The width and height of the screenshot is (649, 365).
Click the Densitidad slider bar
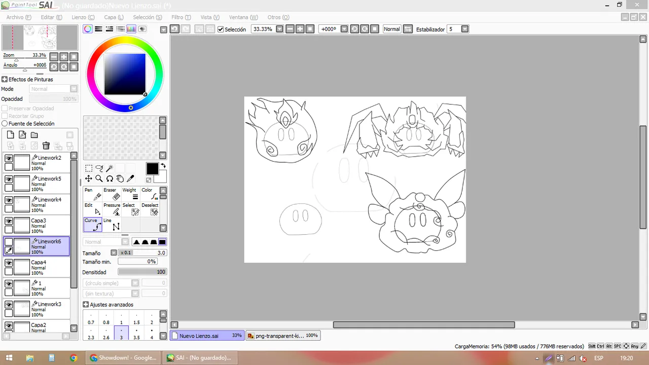click(142, 272)
